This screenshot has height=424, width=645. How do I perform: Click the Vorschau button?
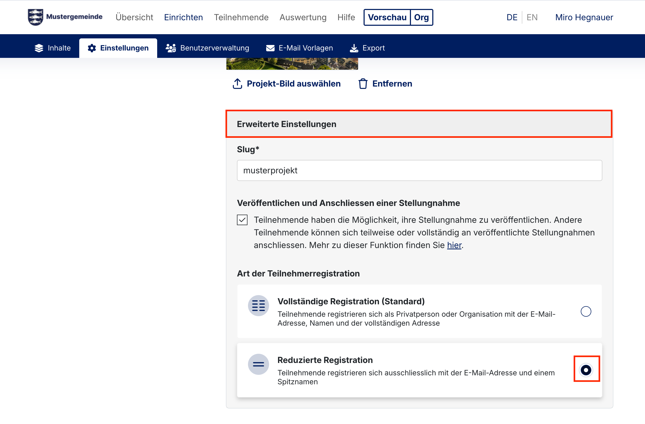(387, 17)
